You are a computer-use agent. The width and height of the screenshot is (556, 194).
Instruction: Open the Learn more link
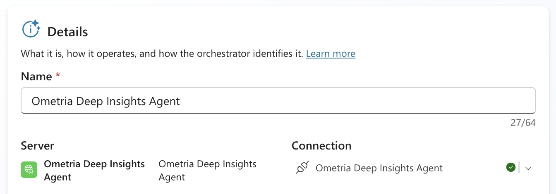pos(331,54)
